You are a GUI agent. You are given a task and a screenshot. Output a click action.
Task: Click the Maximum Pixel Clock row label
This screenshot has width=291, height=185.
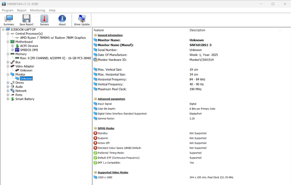click(x=112, y=89)
